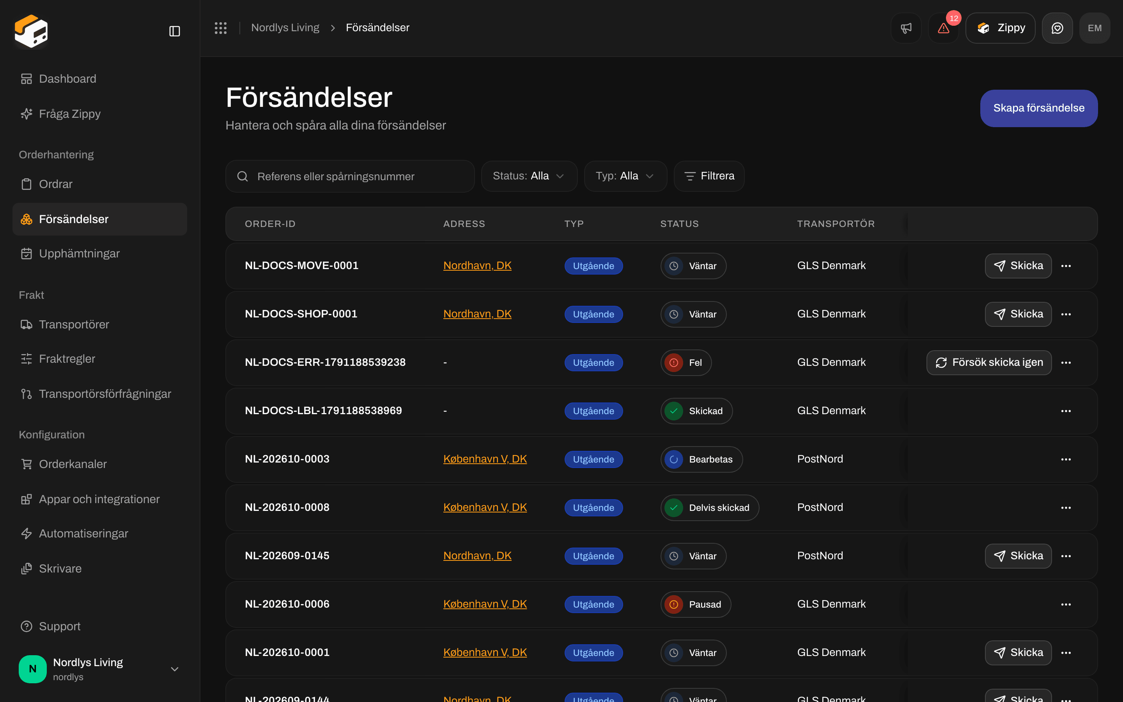This screenshot has height=702, width=1123.
Task: Open the apps grid icon
Action: (220, 28)
